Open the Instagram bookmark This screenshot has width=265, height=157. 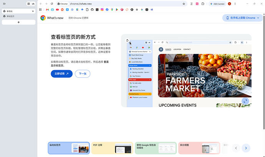click(x=102, y=10)
